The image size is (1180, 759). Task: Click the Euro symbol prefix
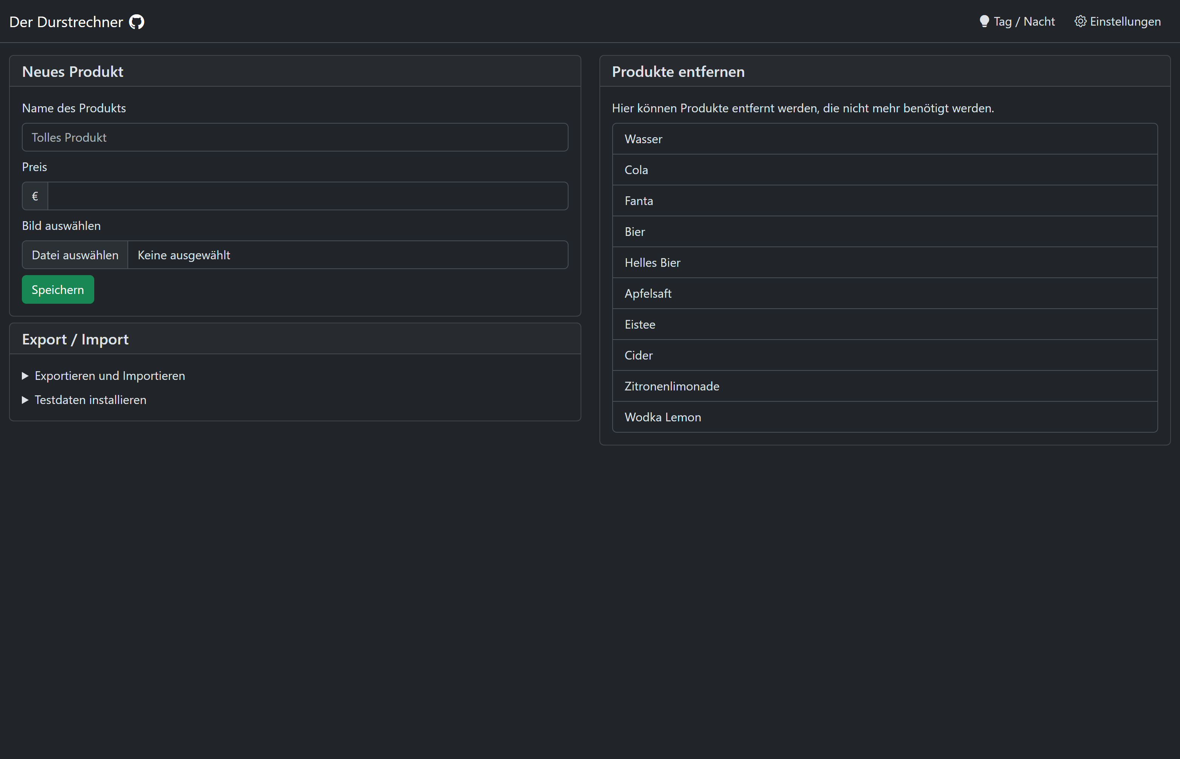click(x=35, y=196)
